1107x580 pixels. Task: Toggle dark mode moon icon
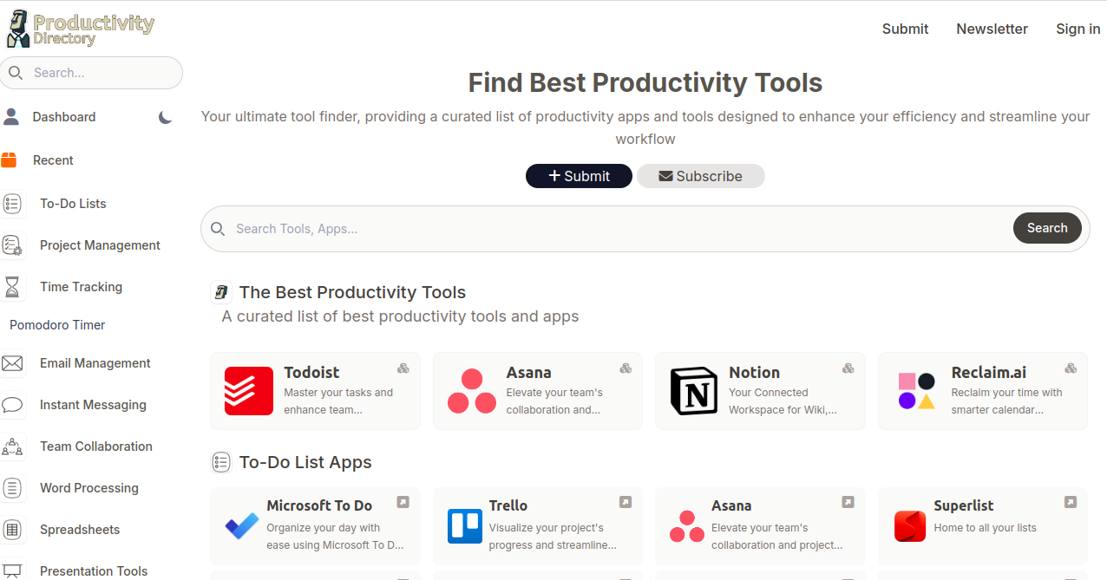(166, 117)
